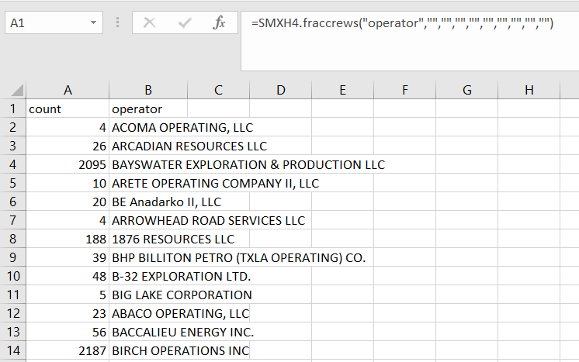Screen dimensions: 579x362
Task: Select row 1 header
Action: tap(13, 109)
